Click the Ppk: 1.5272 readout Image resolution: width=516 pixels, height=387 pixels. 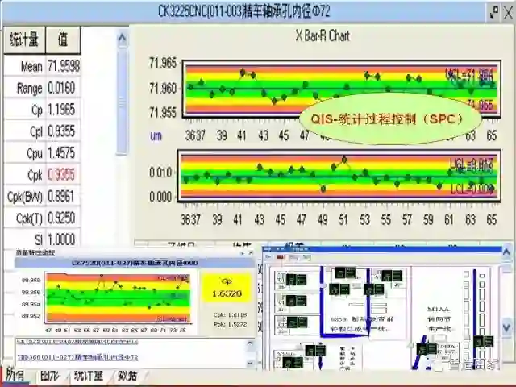pos(230,324)
